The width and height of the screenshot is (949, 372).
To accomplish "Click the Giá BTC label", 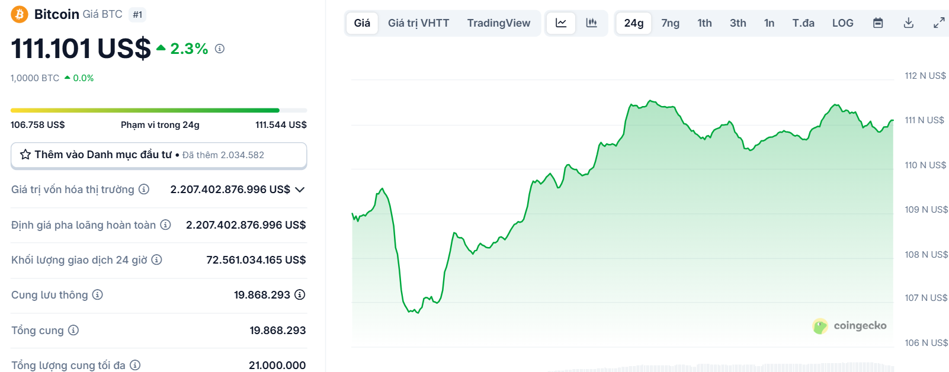I will [102, 14].
